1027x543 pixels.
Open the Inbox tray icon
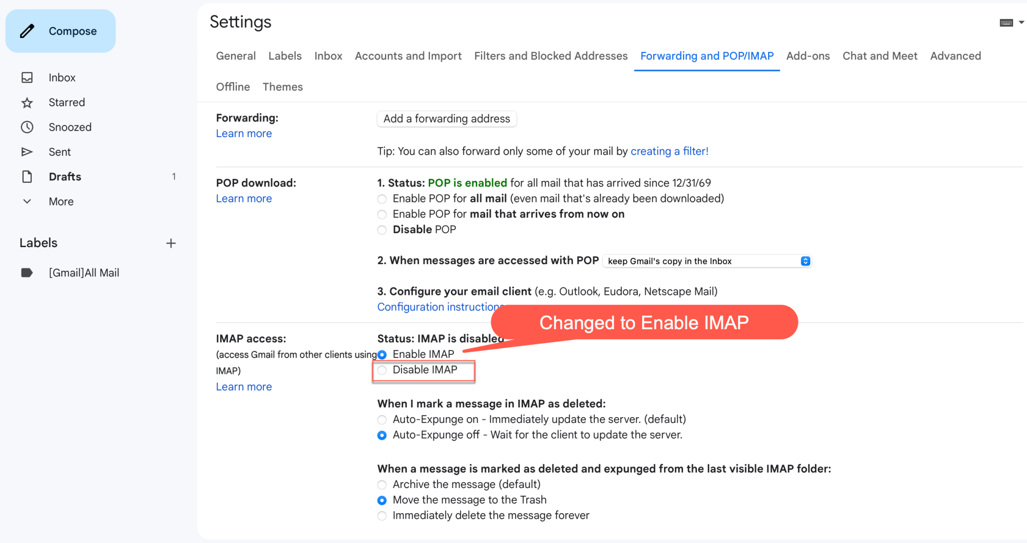click(27, 78)
